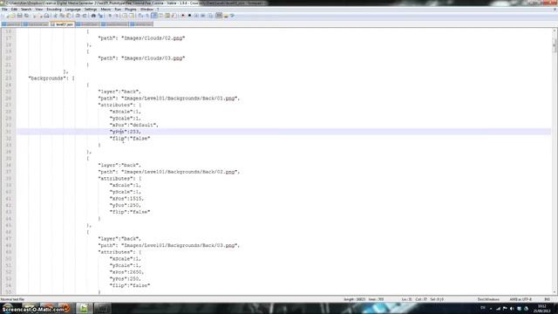Click the macro playback icon

pos(196,16)
